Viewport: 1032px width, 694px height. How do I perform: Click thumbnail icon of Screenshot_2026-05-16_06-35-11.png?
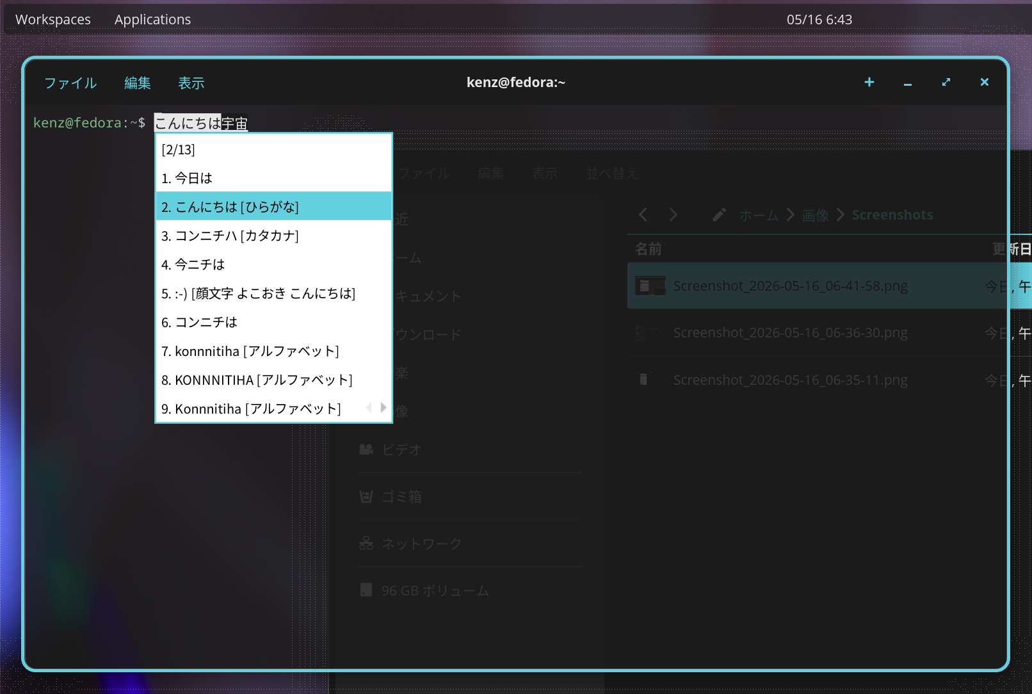644,379
